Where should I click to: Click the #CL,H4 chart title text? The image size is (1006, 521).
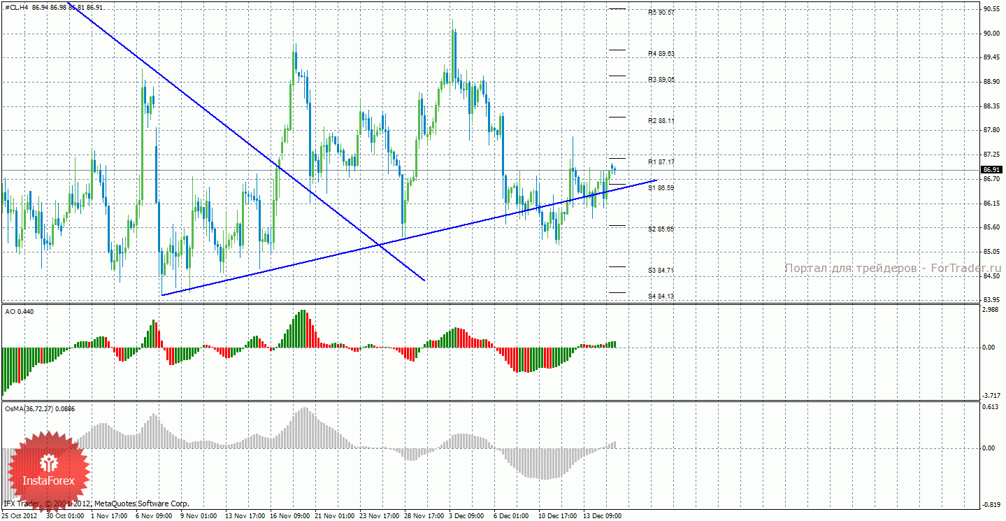(15, 7)
